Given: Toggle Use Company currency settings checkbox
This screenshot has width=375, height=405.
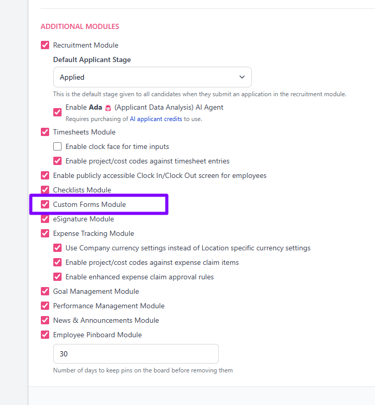Looking at the screenshot, I should point(57,247).
